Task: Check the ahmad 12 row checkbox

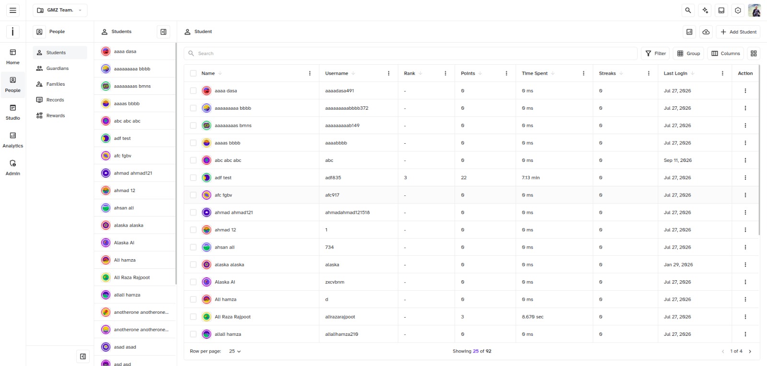Action: click(x=193, y=230)
